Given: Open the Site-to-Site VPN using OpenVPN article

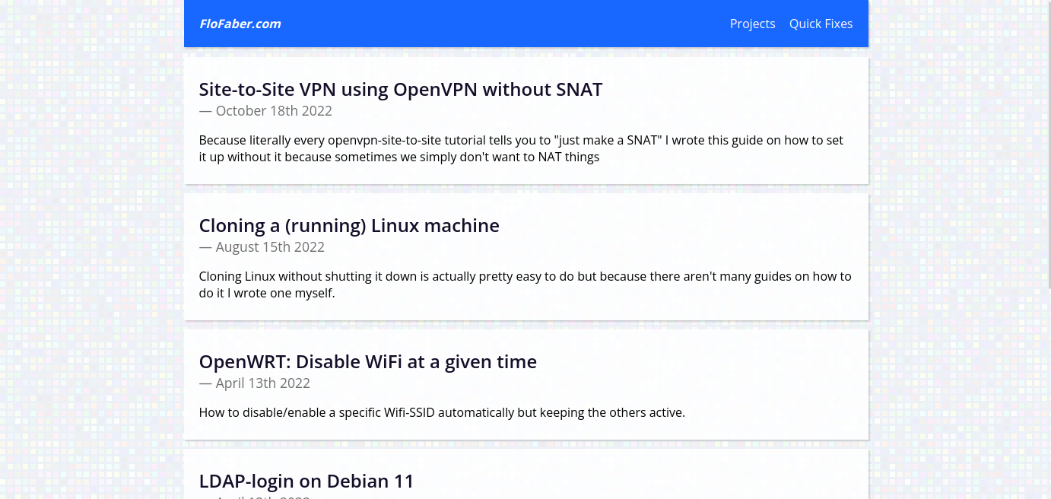Looking at the screenshot, I should click(x=401, y=90).
